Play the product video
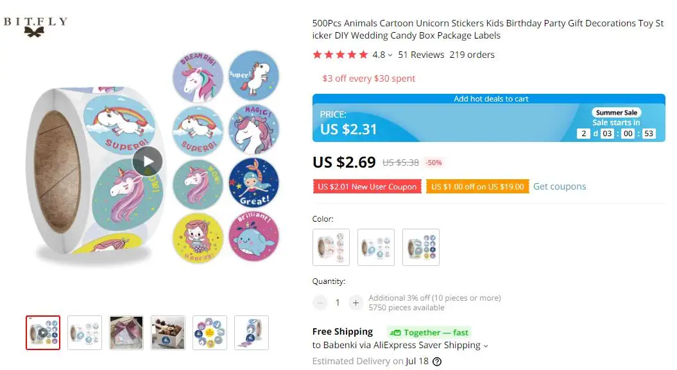The image size is (677, 370). [148, 161]
